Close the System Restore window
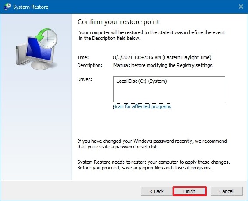The image size is (248, 201). pyautogui.click(x=241, y=7)
